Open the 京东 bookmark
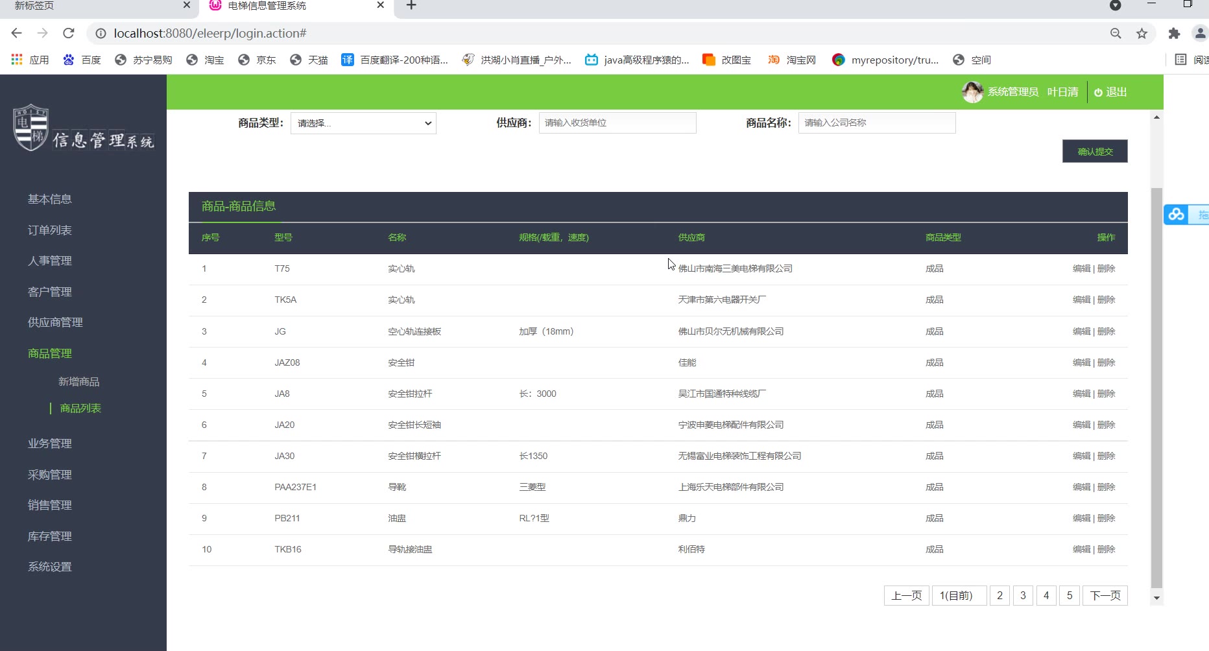 tap(257, 60)
